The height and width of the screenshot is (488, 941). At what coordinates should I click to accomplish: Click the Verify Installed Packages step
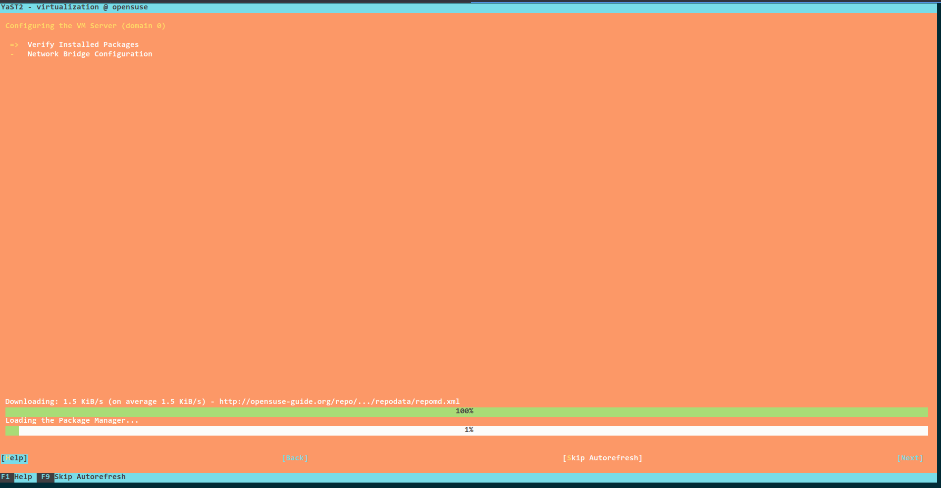click(83, 44)
